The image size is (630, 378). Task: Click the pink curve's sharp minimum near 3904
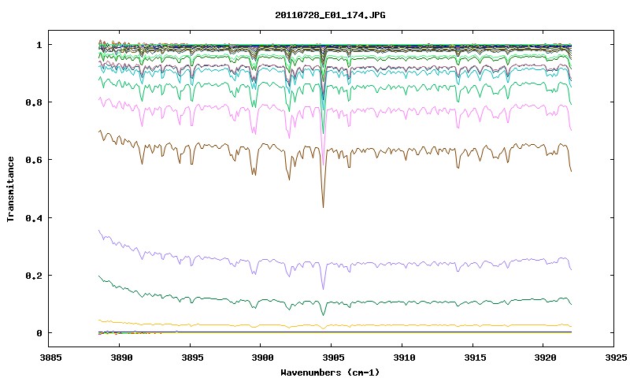[323, 164]
